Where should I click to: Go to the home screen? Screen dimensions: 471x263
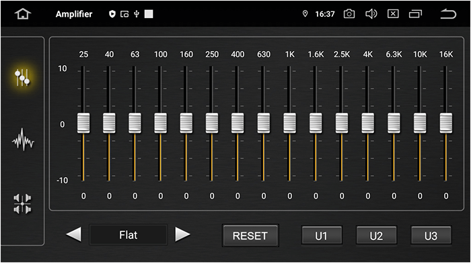[x=23, y=14]
